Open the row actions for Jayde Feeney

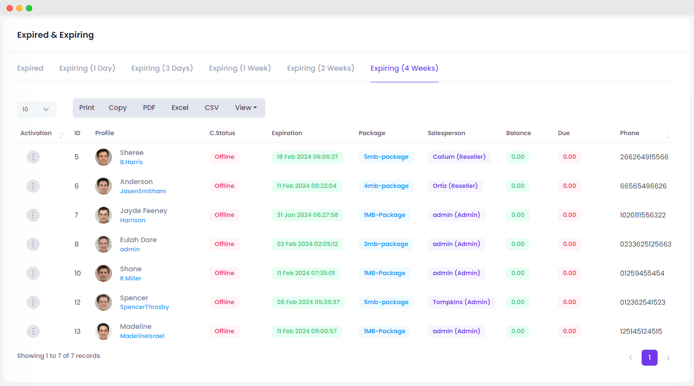[33, 215]
